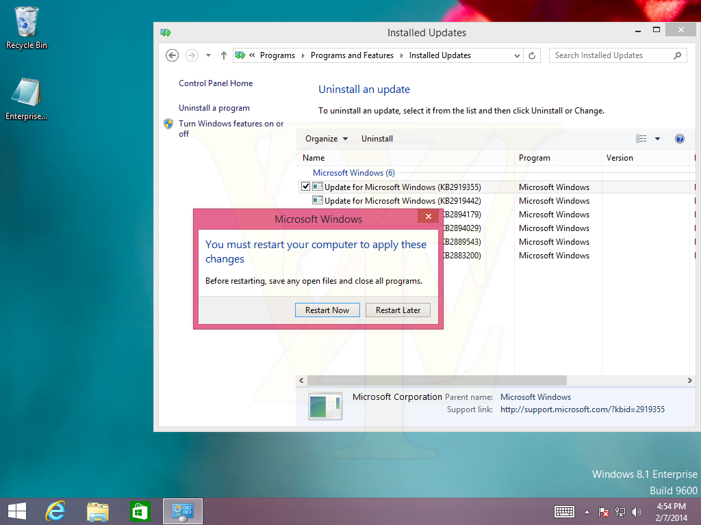The image size is (701, 525).
Task: Click the shield icon beside Windows features
Action: coord(168,124)
